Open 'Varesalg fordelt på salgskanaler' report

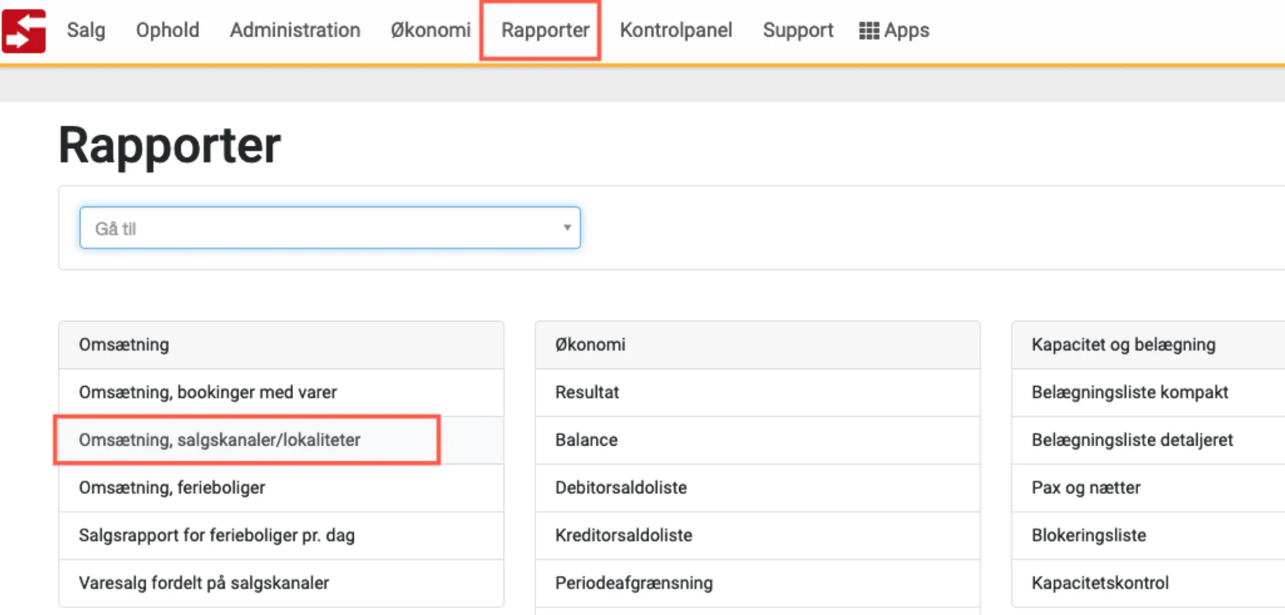pyautogui.click(x=281, y=583)
